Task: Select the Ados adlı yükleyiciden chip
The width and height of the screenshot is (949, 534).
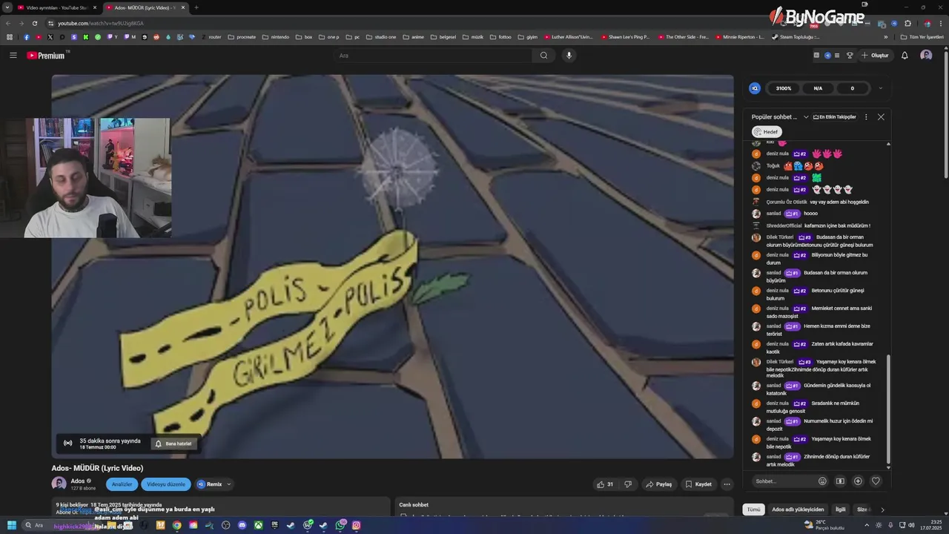Action: (x=798, y=510)
